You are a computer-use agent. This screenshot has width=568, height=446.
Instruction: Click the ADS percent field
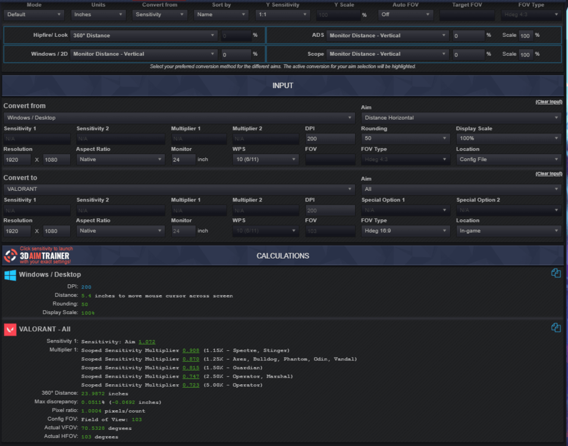point(469,36)
